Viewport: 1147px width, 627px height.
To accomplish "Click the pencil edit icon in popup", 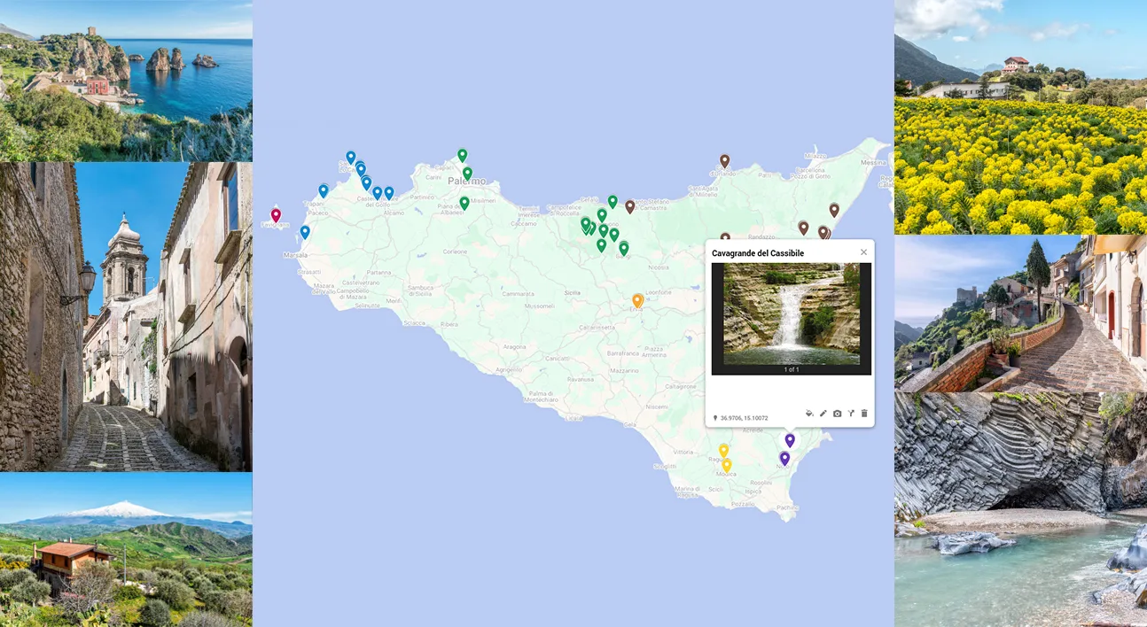I will [823, 414].
